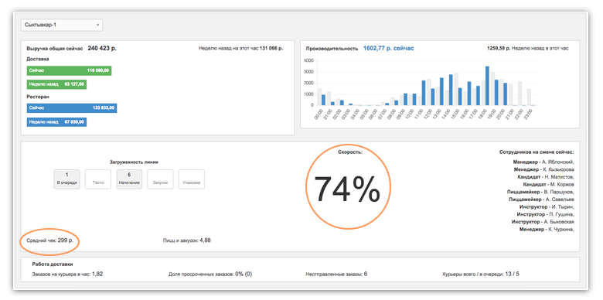Click the blue restaurant 'Неделю назад' bar
The image size is (603, 300).
[56, 122]
